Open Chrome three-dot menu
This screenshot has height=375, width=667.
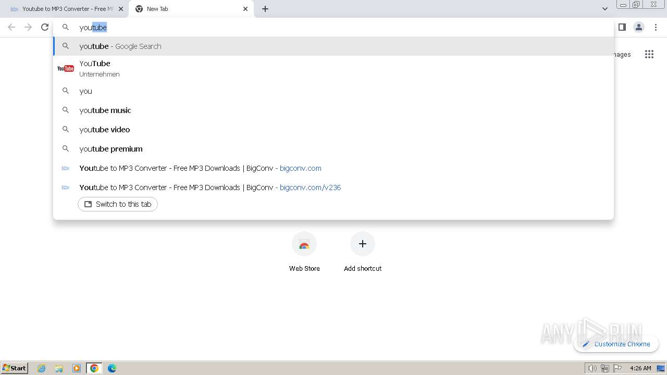(x=656, y=27)
